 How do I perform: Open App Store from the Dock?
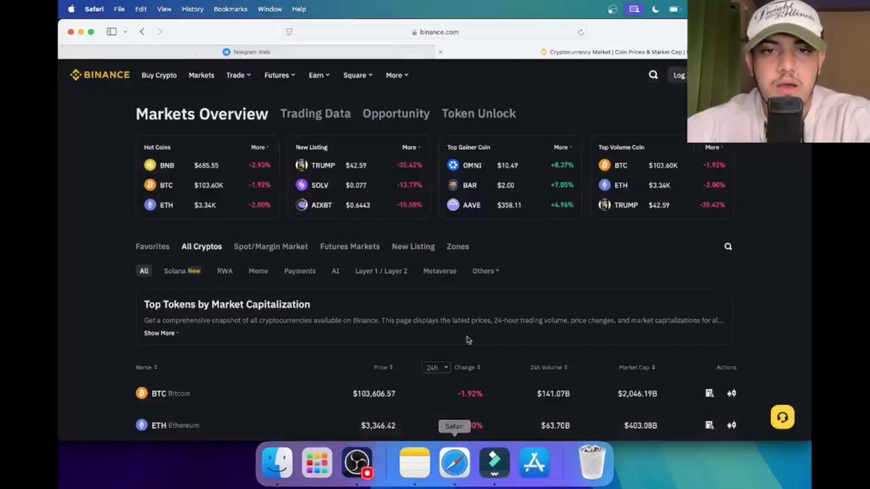click(534, 463)
